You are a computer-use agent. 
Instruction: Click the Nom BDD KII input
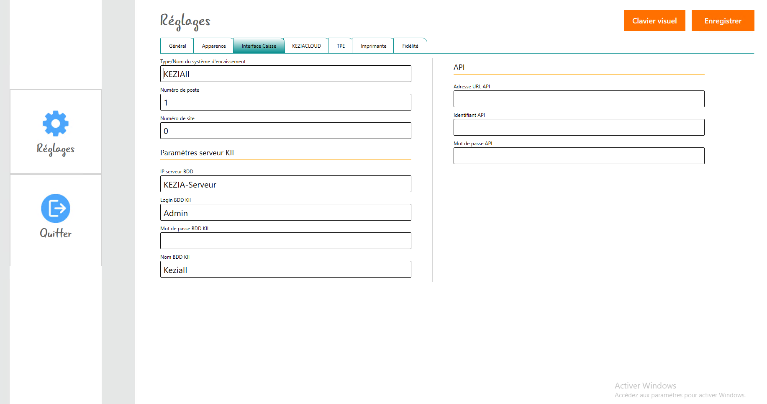(285, 270)
